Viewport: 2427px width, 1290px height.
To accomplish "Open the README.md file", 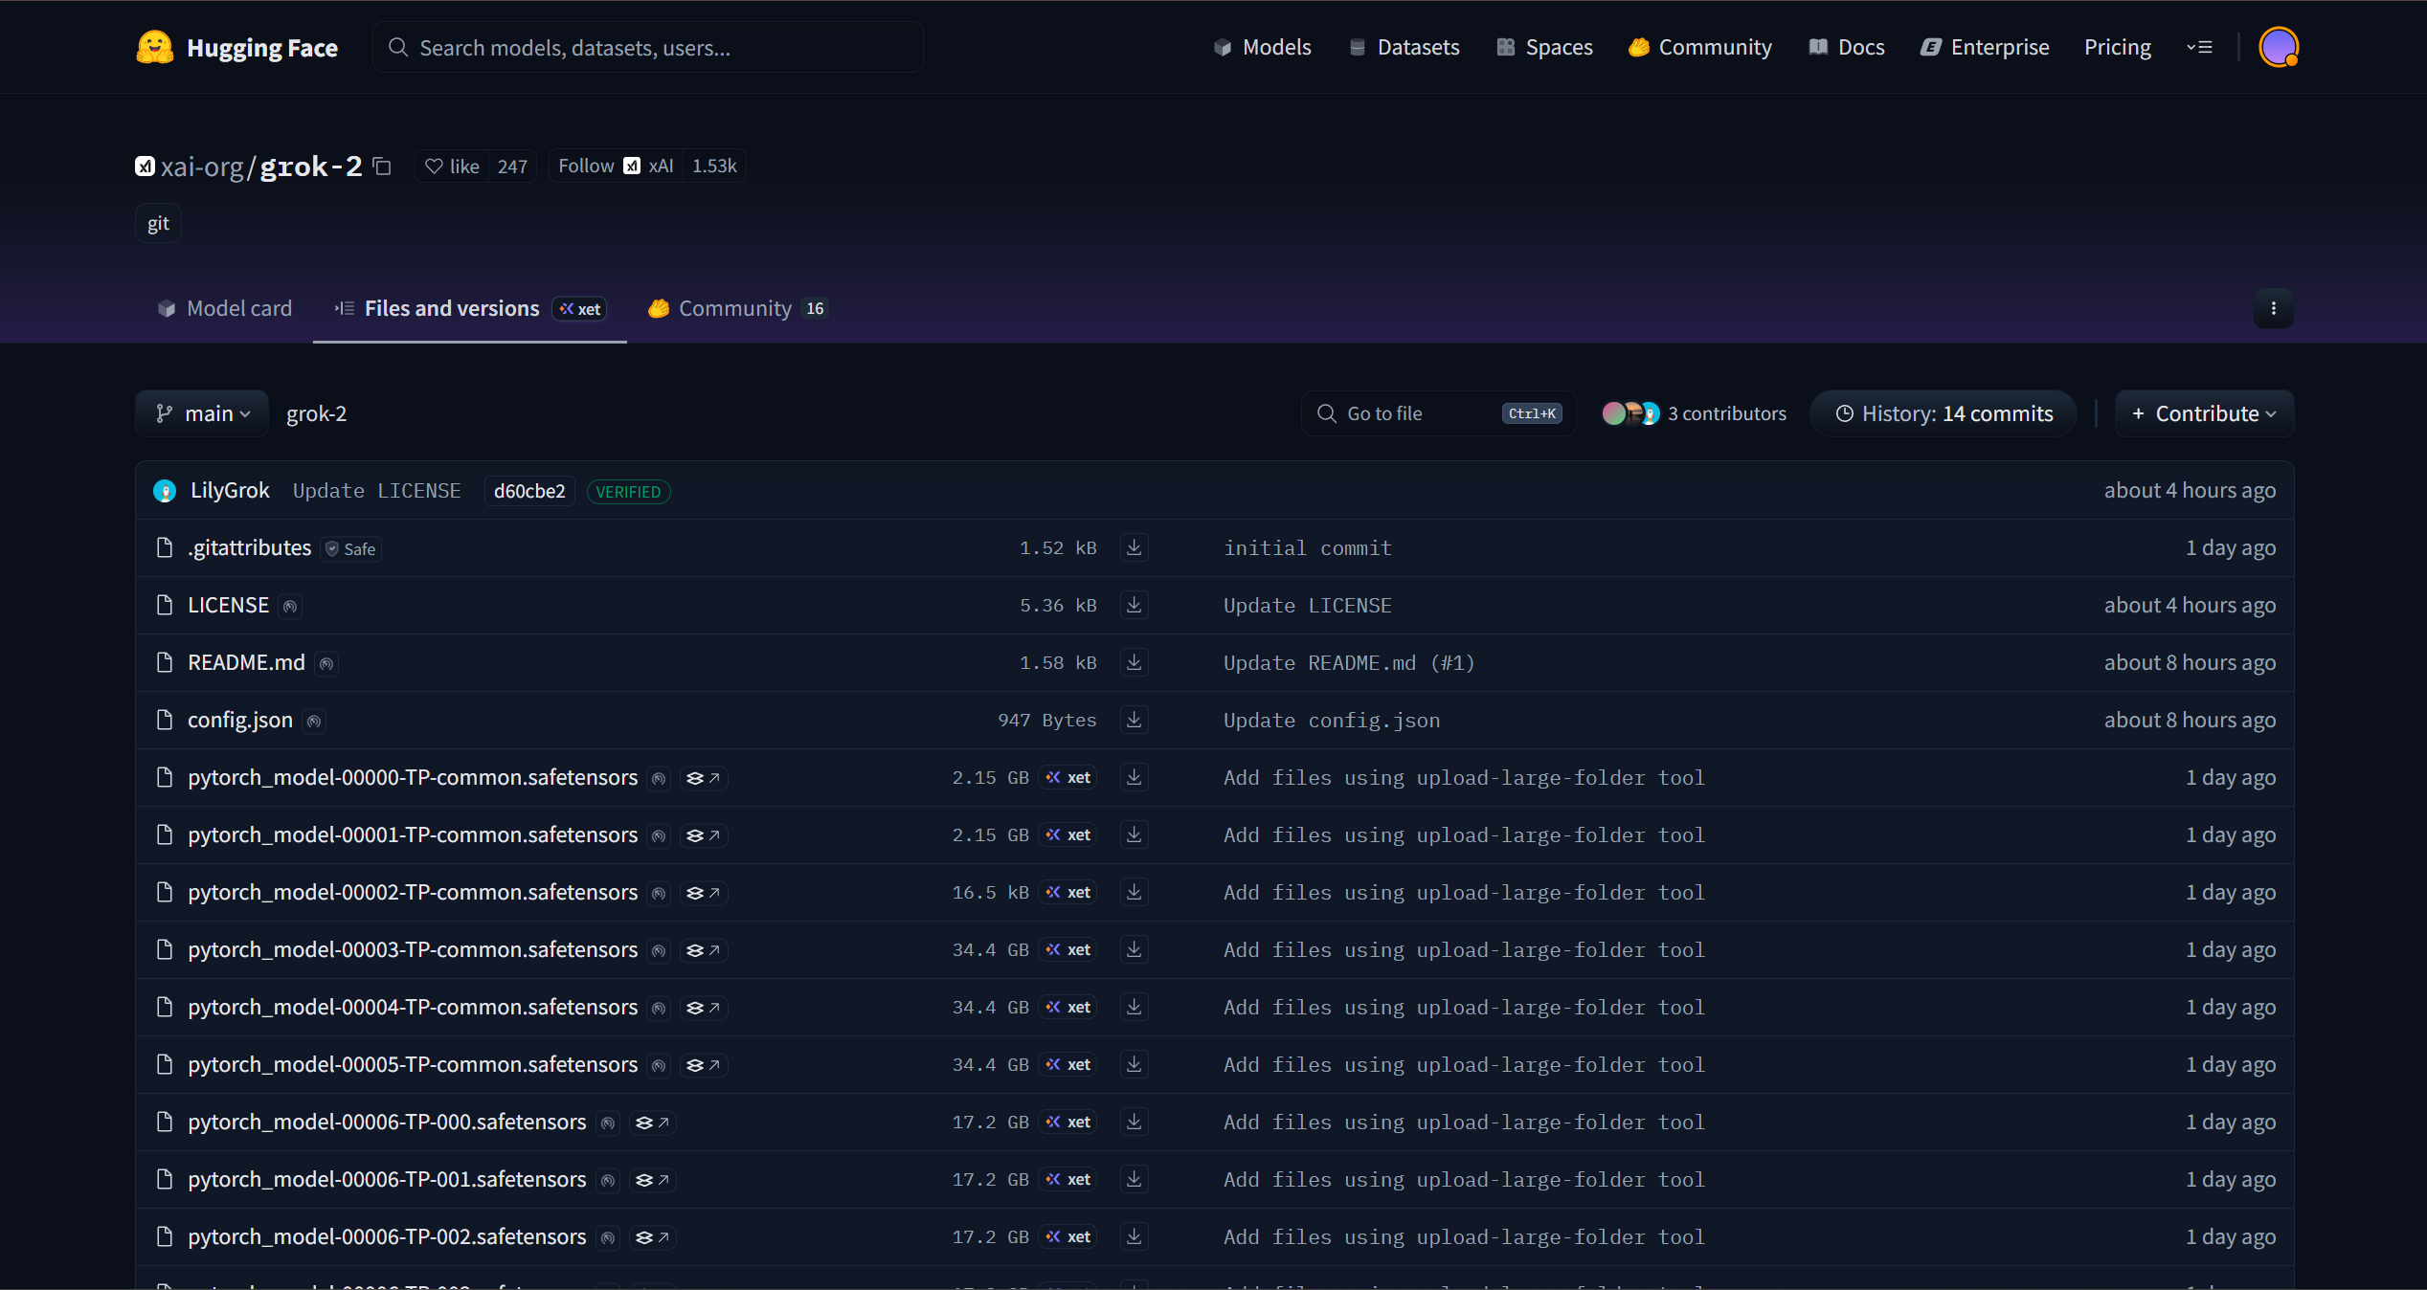I will coord(246,662).
